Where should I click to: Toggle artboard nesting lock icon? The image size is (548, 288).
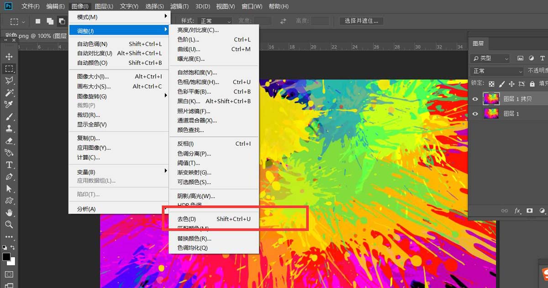522,84
